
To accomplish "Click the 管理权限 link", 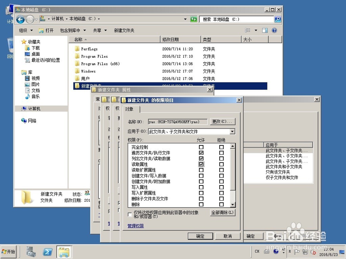I will point(136,226).
